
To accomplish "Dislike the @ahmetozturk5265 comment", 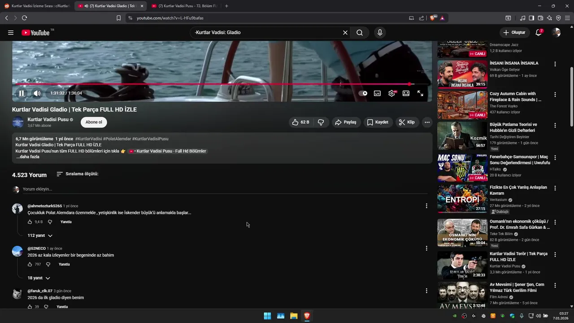I will [50, 222].
